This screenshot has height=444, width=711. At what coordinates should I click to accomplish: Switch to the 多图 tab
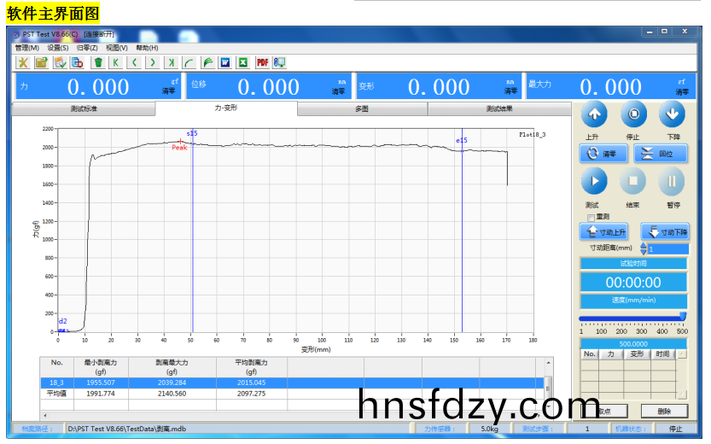[x=362, y=109]
